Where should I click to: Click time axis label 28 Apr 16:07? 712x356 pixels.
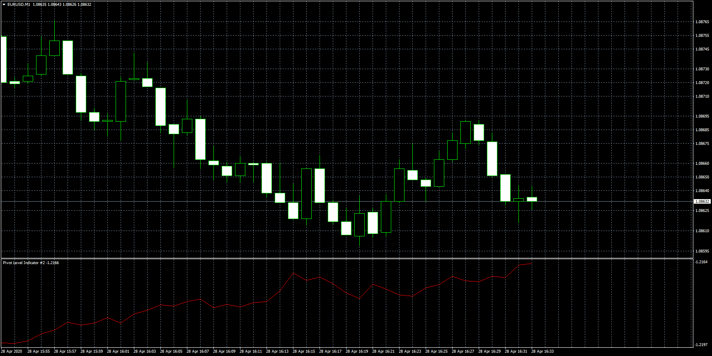198,351
